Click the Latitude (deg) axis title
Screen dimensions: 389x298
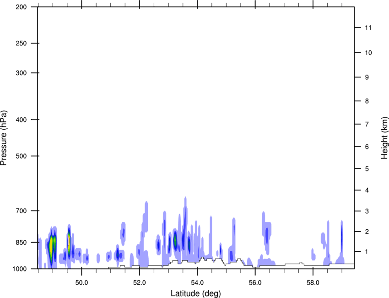195,293
